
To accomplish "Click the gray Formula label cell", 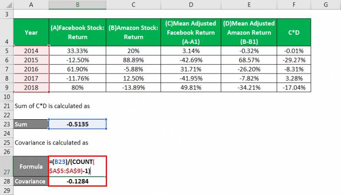I will (31, 166).
